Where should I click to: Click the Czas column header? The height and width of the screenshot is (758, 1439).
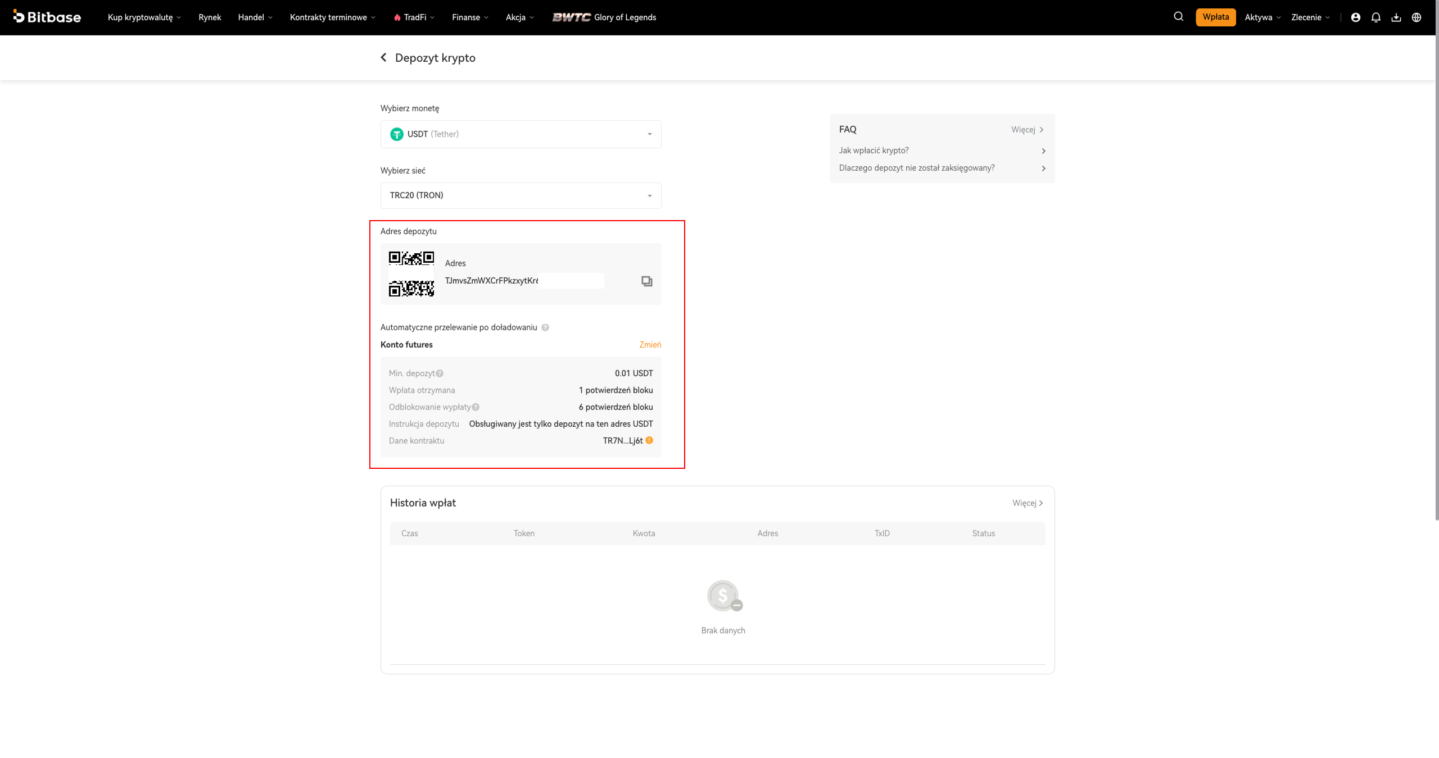tap(410, 533)
